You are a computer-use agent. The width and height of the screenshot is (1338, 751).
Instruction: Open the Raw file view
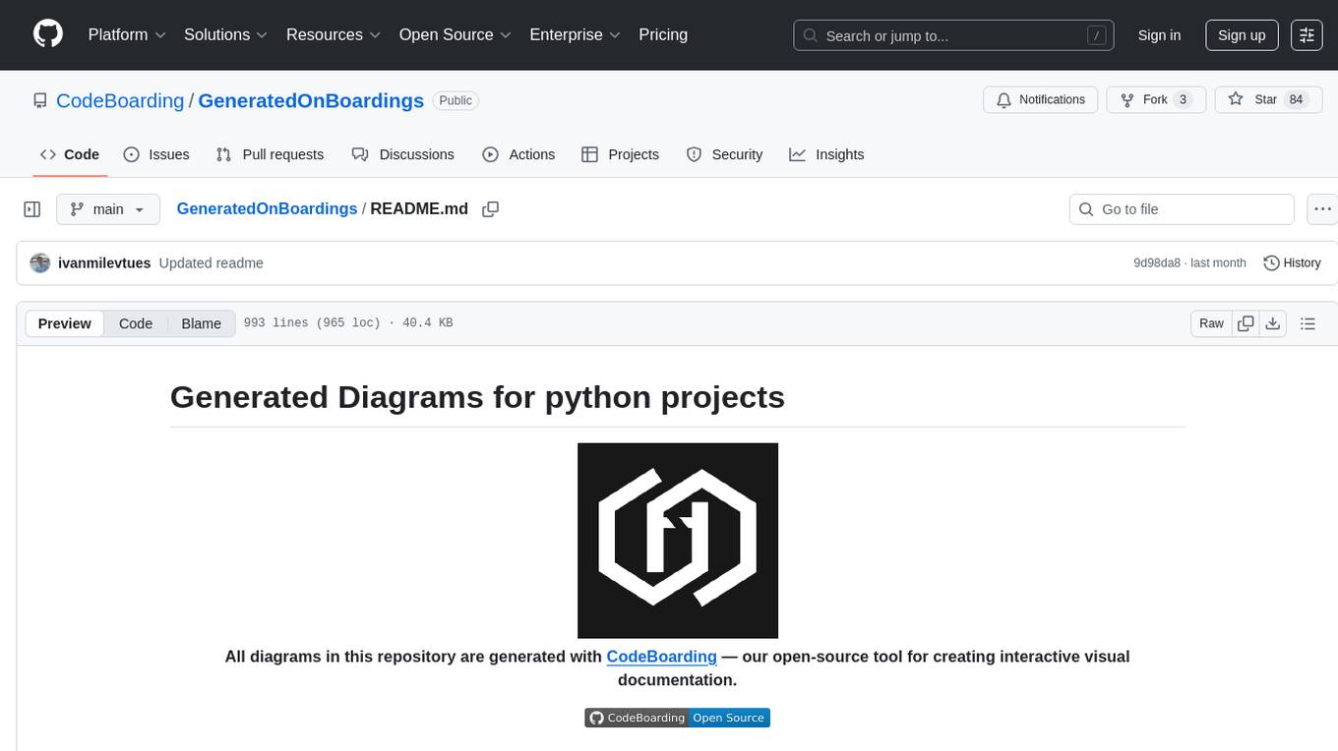1211,323
